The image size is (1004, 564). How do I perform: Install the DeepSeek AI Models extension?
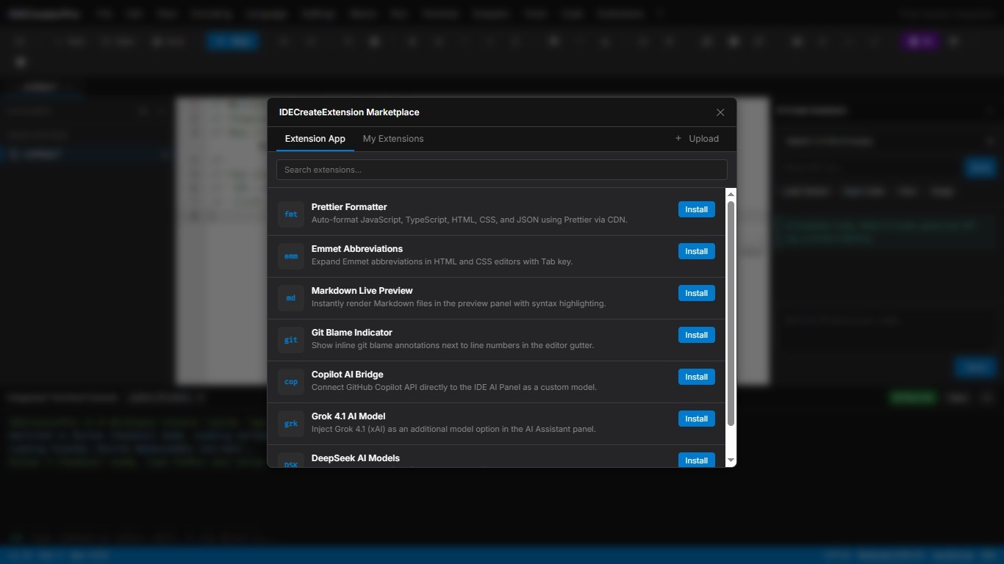click(696, 460)
